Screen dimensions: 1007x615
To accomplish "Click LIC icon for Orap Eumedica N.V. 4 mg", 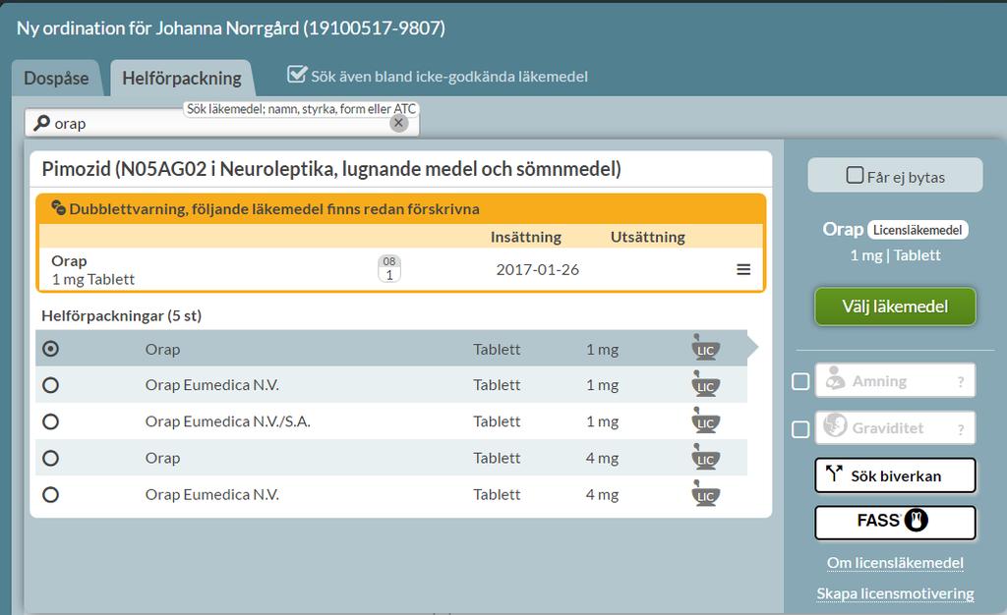I will [705, 494].
